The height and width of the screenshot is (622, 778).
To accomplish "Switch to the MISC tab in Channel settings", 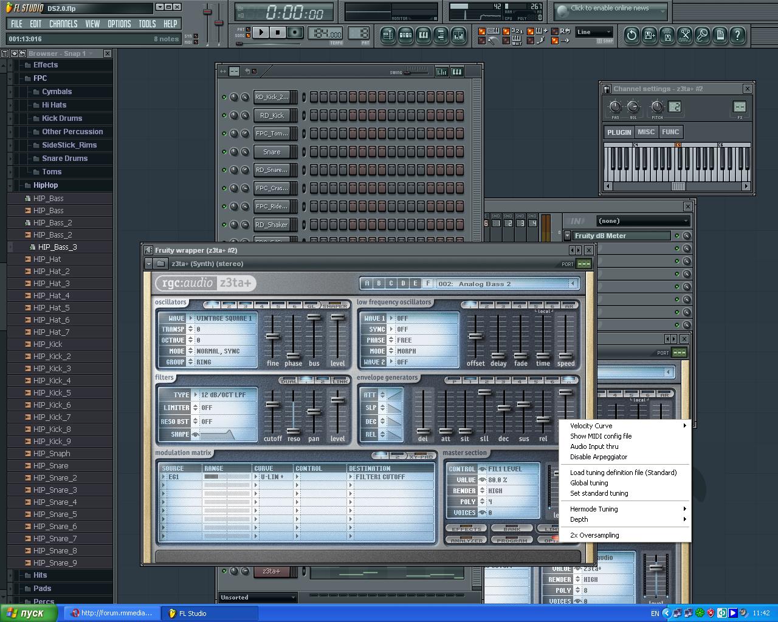I will (646, 132).
